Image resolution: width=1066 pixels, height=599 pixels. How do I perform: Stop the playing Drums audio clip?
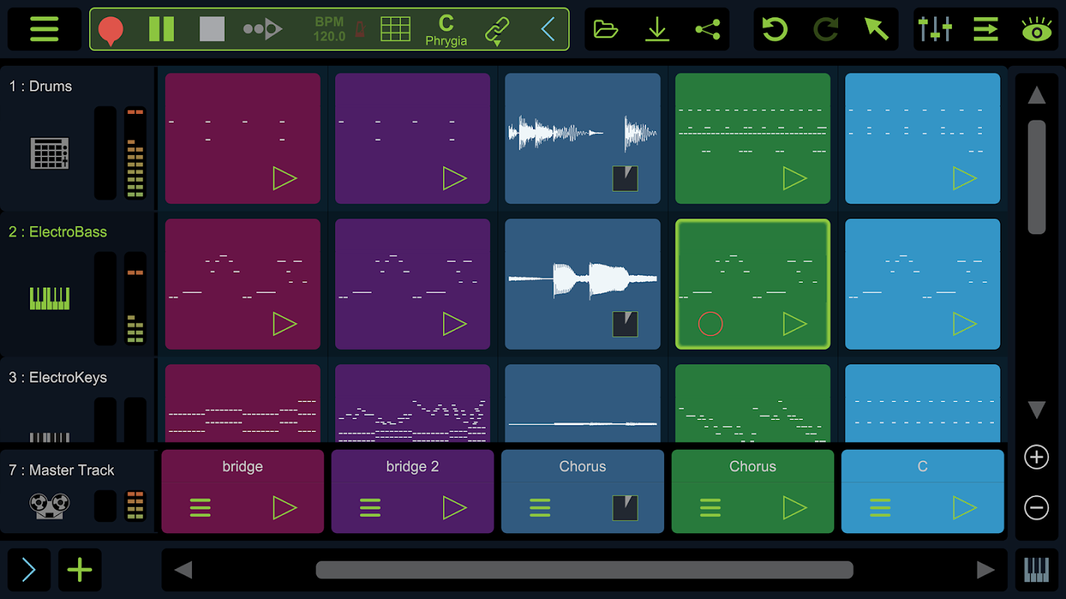[x=625, y=178]
